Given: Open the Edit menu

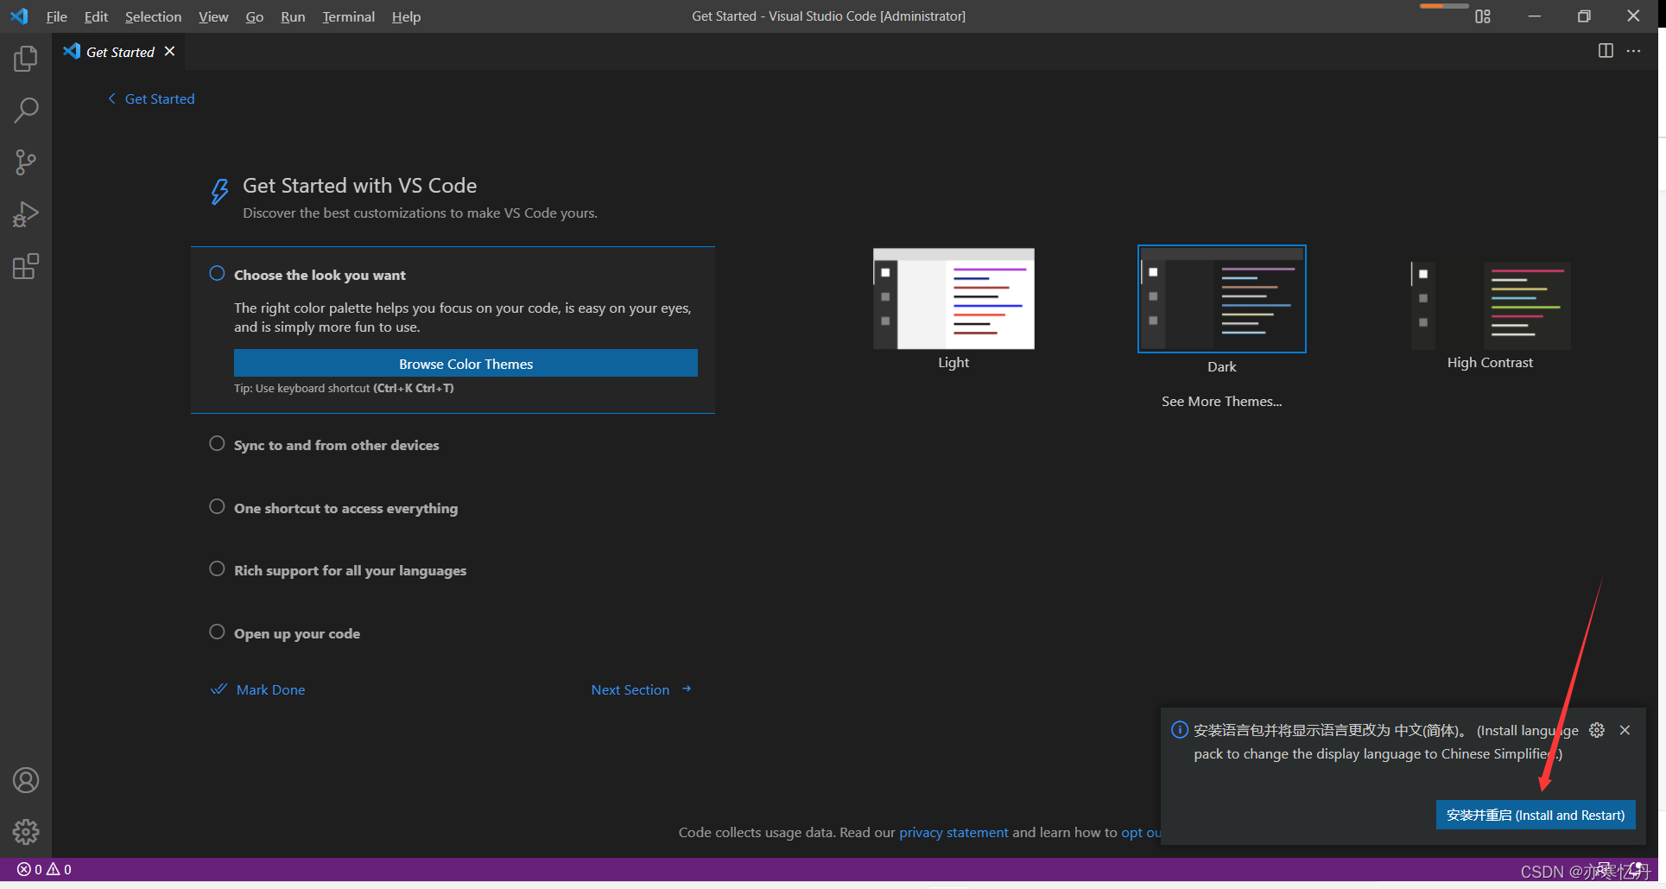Looking at the screenshot, I should tap(96, 16).
